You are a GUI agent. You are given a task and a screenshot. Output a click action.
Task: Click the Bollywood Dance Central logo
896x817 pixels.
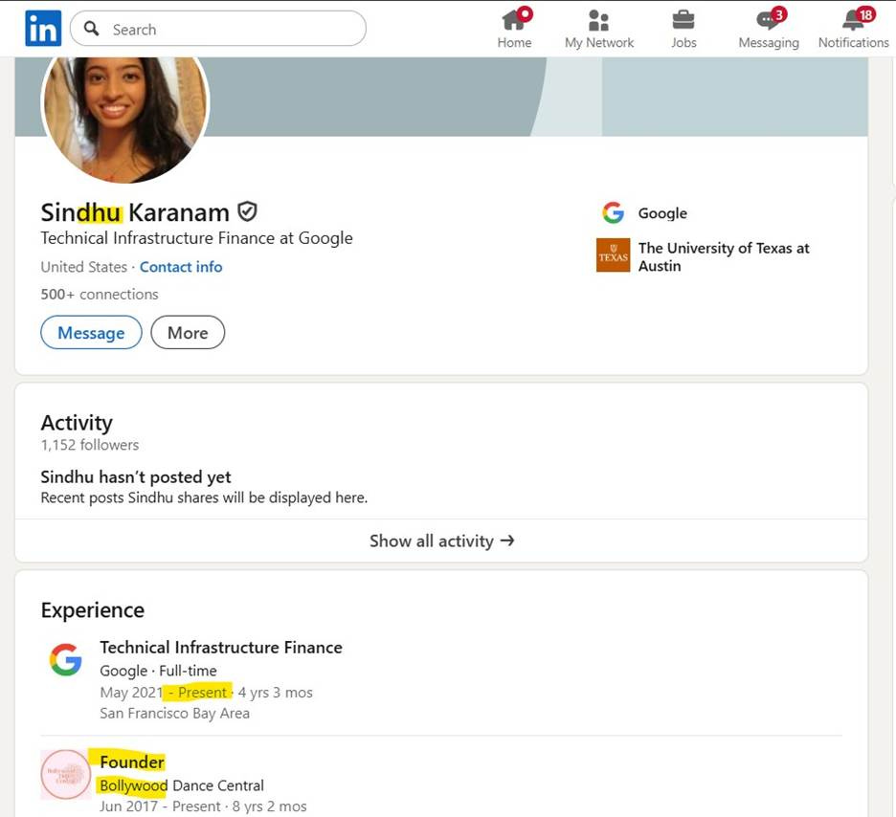point(66,774)
